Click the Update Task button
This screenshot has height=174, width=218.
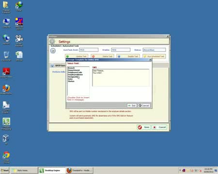click(x=77, y=56)
